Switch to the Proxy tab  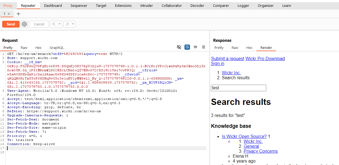coord(8,5)
